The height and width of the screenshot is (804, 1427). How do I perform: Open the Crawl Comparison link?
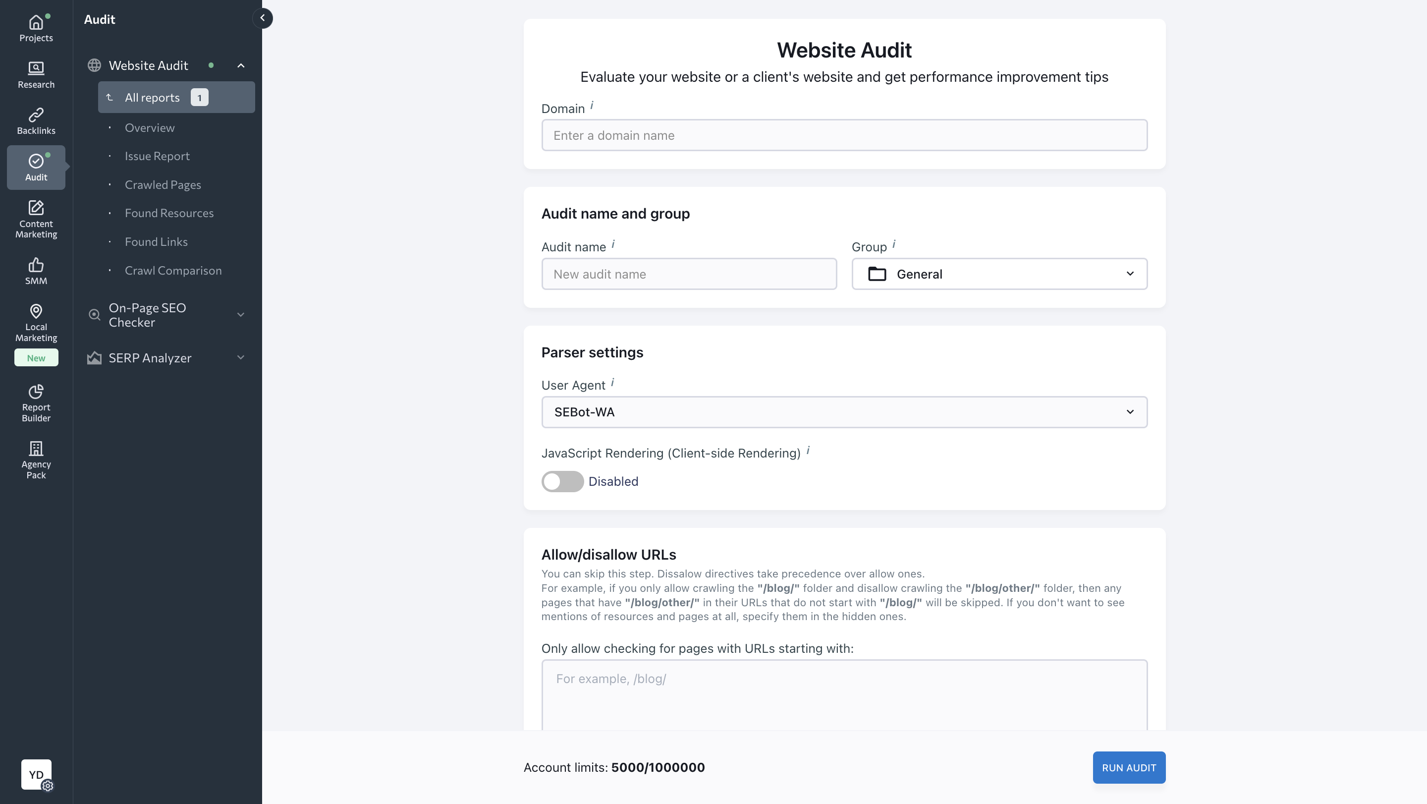pos(173,271)
